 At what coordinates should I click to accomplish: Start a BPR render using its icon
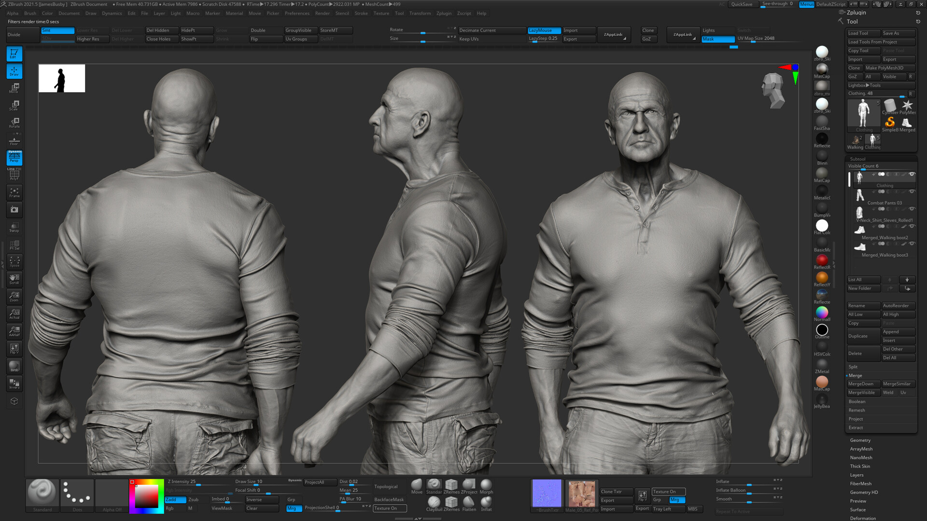14,366
